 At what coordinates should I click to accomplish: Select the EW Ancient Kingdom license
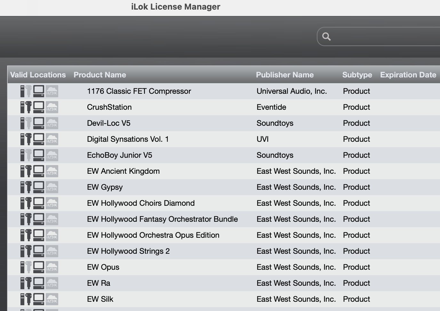click(x=224, y=171)
